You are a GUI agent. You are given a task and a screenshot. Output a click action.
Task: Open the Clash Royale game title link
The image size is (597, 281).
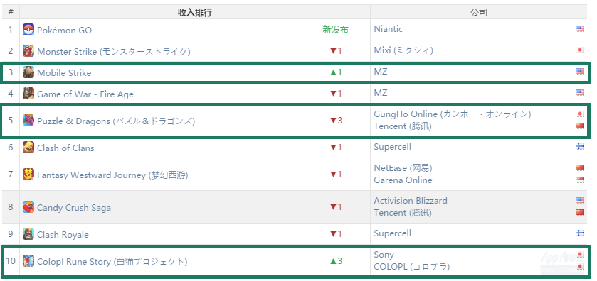click(63, 235)
